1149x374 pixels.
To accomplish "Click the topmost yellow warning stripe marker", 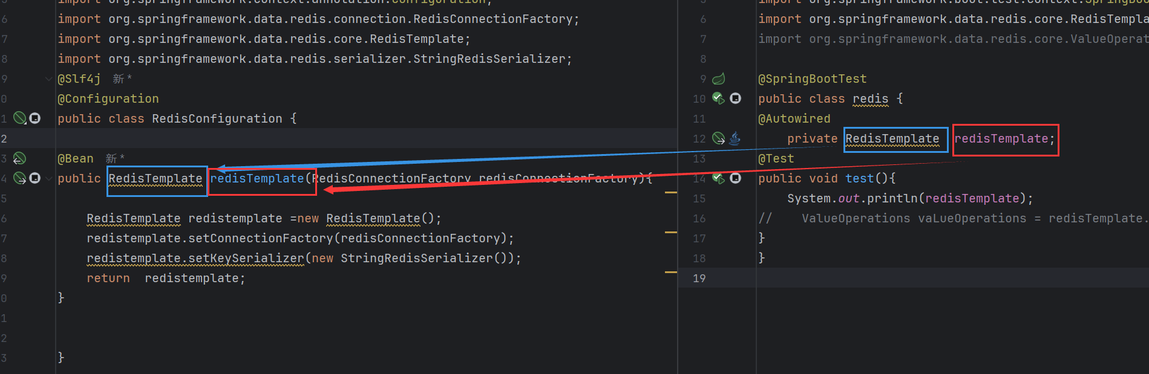I will coord(670,192).
